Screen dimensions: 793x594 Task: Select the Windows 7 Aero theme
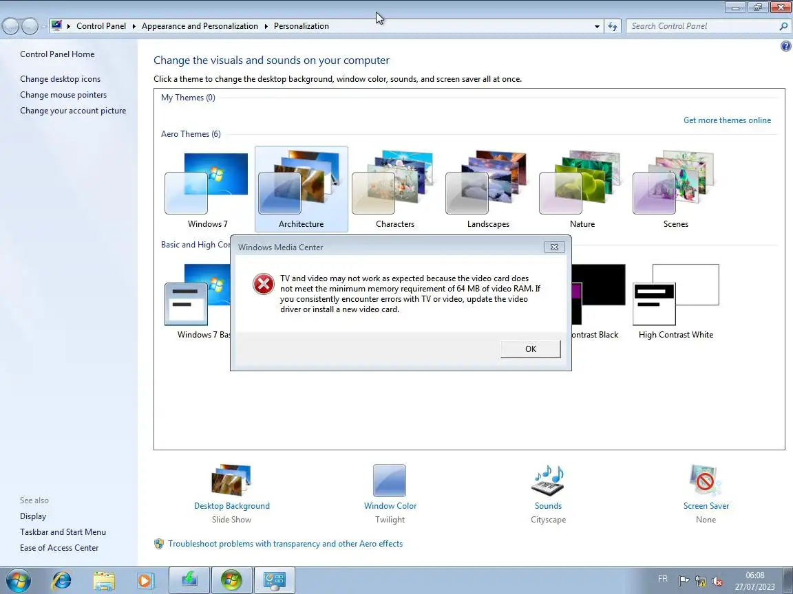pyautogui.click(x=207, y=190)
